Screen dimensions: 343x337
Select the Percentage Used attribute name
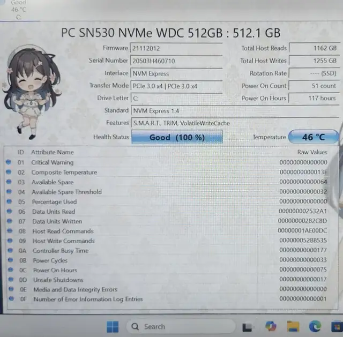click(x=55, y=201)
